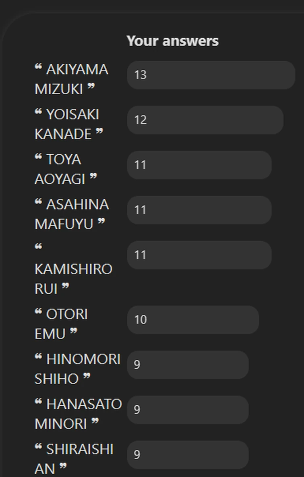Select the HANASATO MINORI name label
Screen dimensions: 304x477
pos(78,414)
